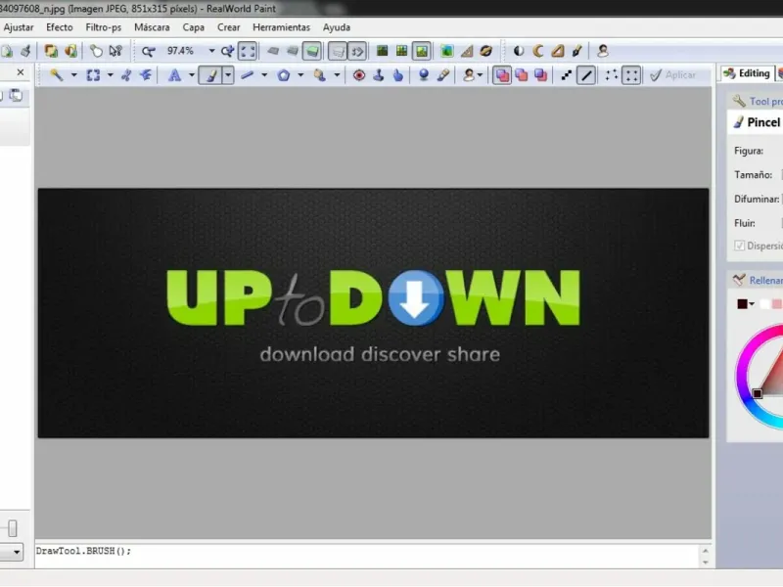Click the pointer with question mark icon
Screen dimensions: 783x587
(x=115, y=51)
